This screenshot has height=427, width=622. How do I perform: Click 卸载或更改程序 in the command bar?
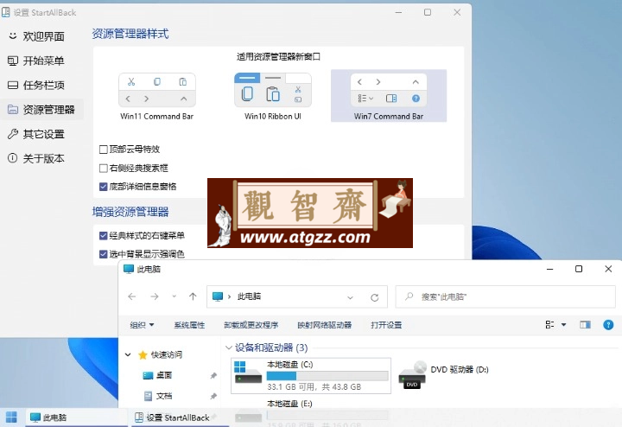tap(251, 325)
